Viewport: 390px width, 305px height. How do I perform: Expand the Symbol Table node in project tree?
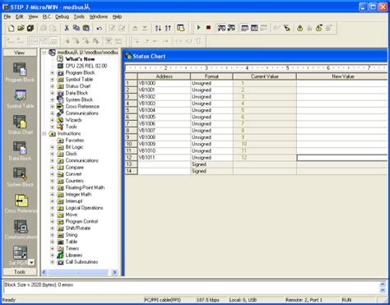(x=52, y=80)
